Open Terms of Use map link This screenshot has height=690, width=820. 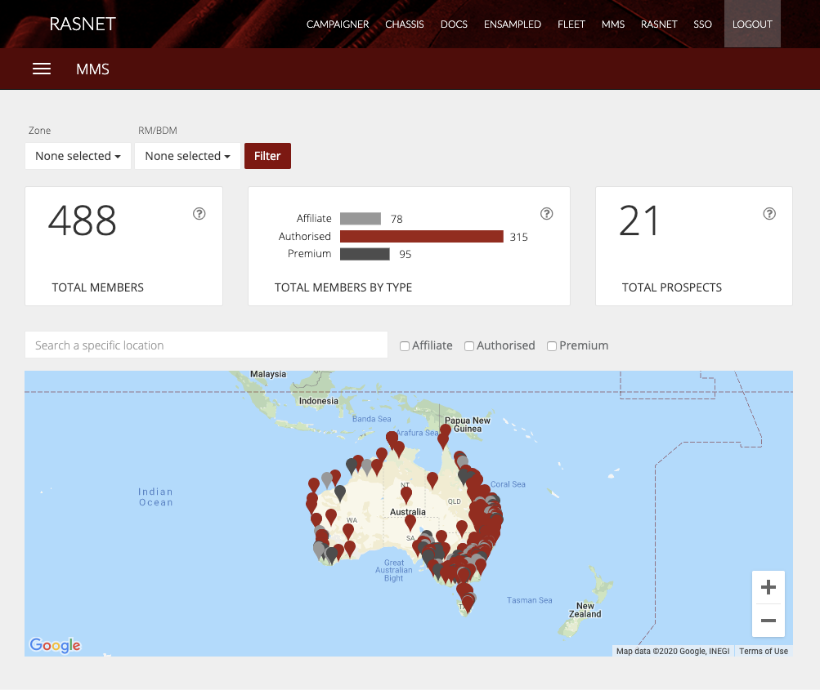(763, 651)
